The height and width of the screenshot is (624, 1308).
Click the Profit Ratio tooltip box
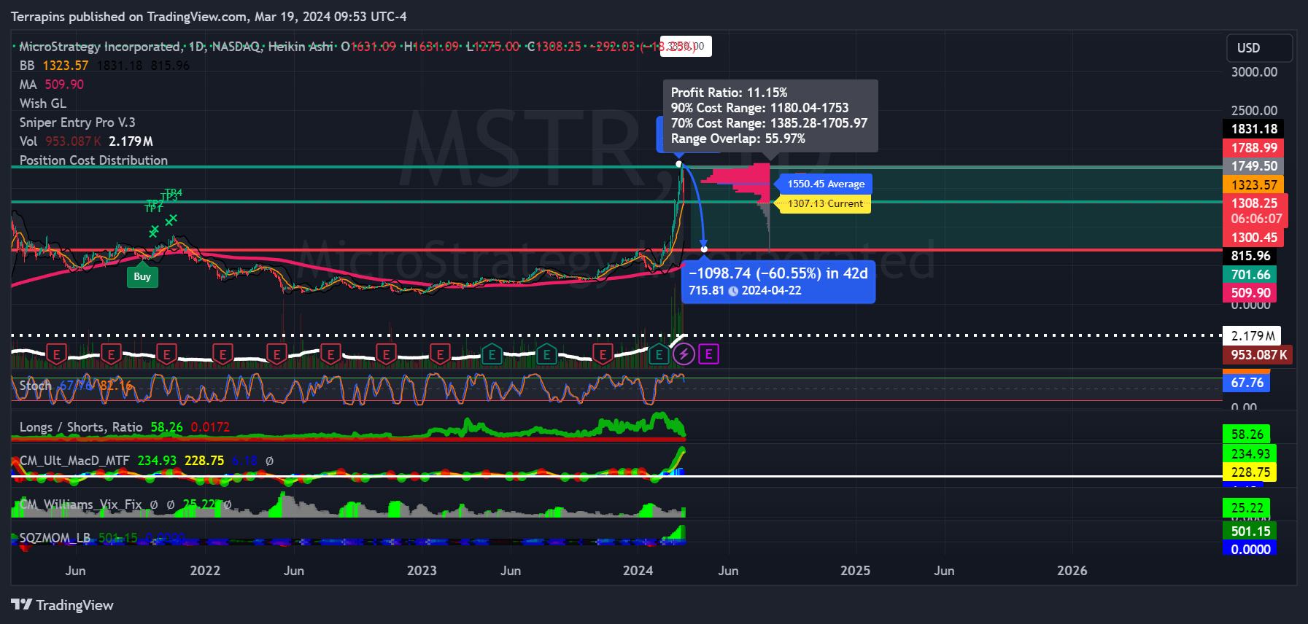tap(770, 116)
